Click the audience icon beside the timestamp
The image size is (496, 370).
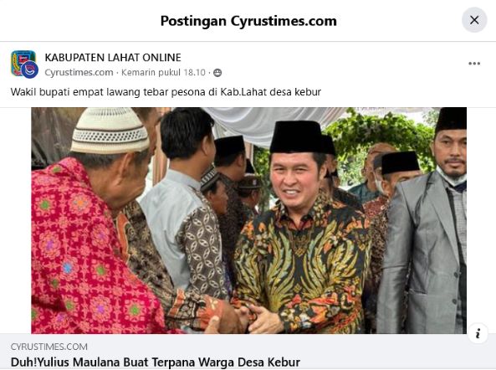tap(217, 73)
